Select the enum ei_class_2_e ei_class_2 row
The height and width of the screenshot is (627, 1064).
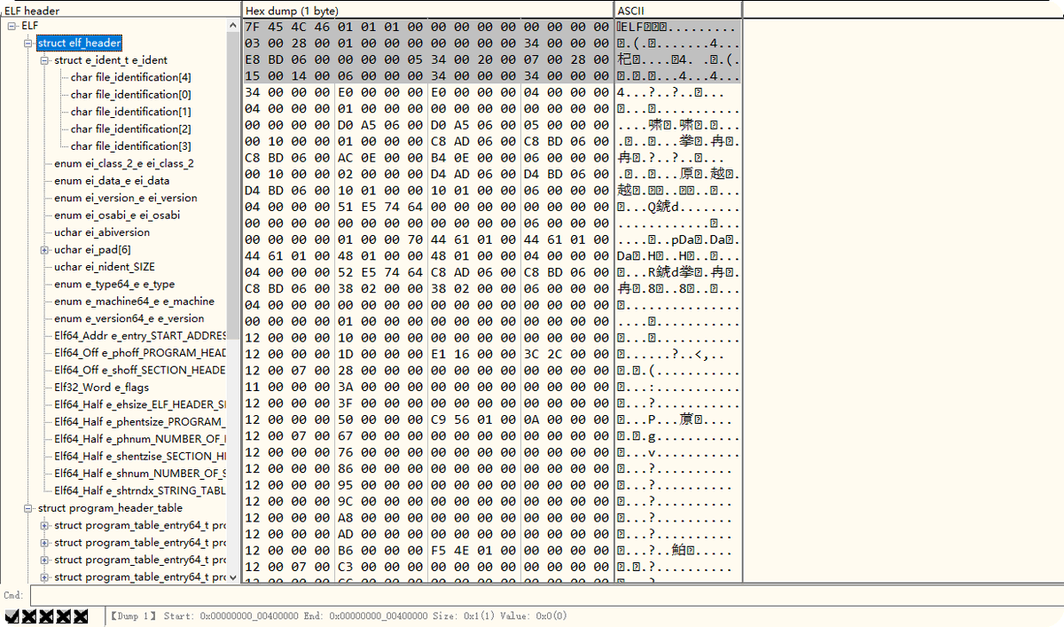[123, 163]
